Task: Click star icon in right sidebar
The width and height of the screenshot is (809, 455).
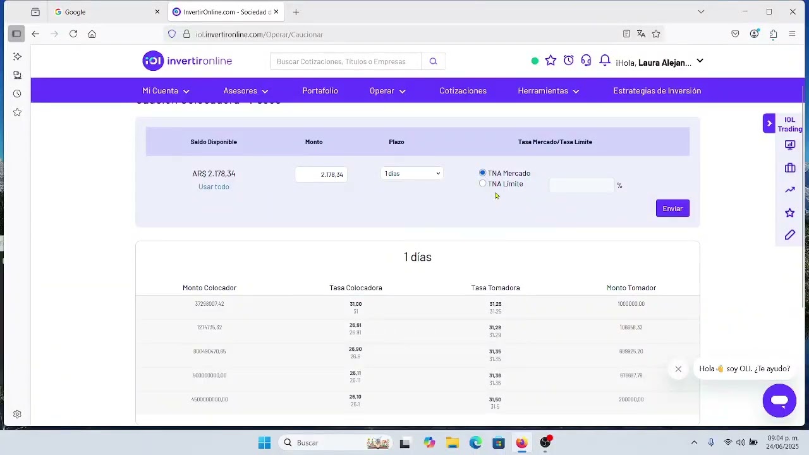Action: [x=790, y=213]
